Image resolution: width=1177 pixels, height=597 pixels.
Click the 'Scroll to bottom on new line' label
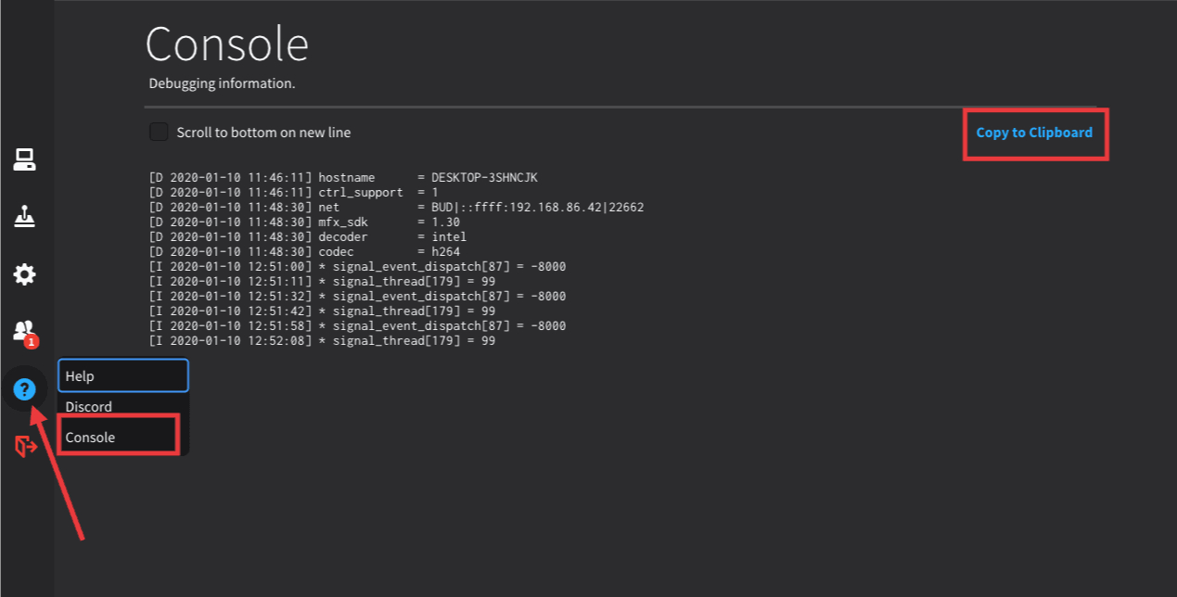(x=263, y=133)
